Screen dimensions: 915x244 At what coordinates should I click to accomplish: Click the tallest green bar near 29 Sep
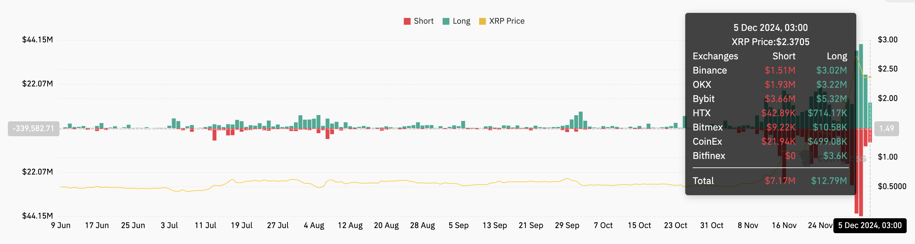pyautogui.click(x=580, y=120)
